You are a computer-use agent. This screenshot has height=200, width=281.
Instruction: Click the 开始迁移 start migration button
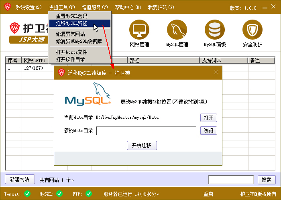pos(142,145)
